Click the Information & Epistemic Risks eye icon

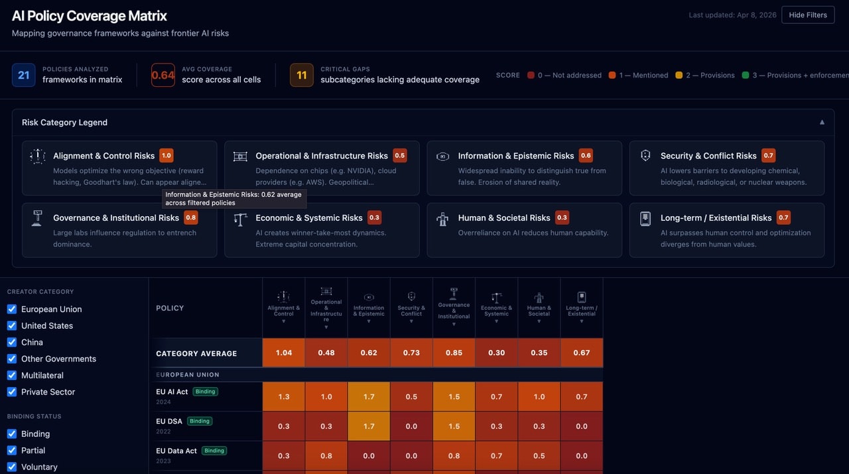click(442, 156)
